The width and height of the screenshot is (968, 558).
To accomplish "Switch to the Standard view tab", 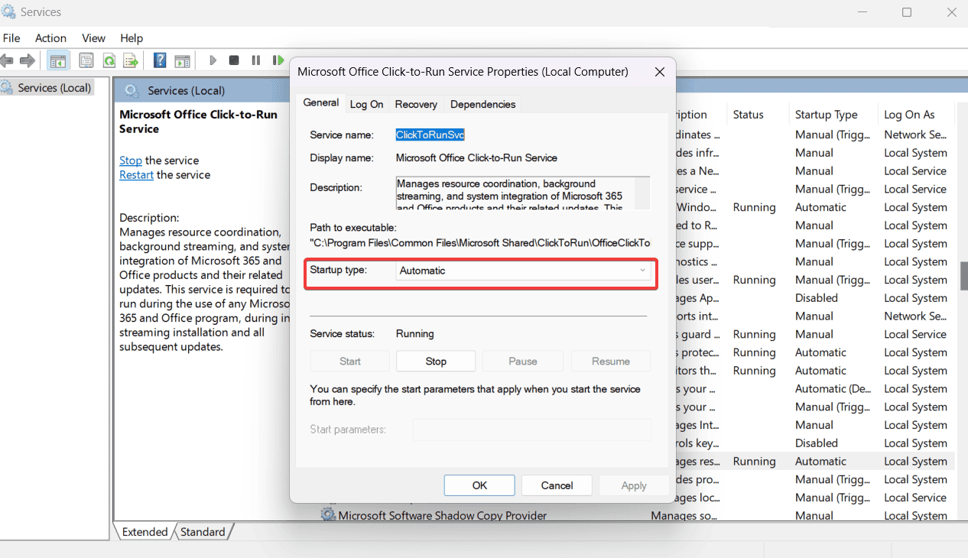I will pos(203,532).
